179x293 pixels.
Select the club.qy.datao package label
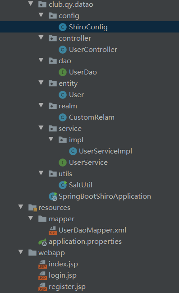click(x=71, y=5)
